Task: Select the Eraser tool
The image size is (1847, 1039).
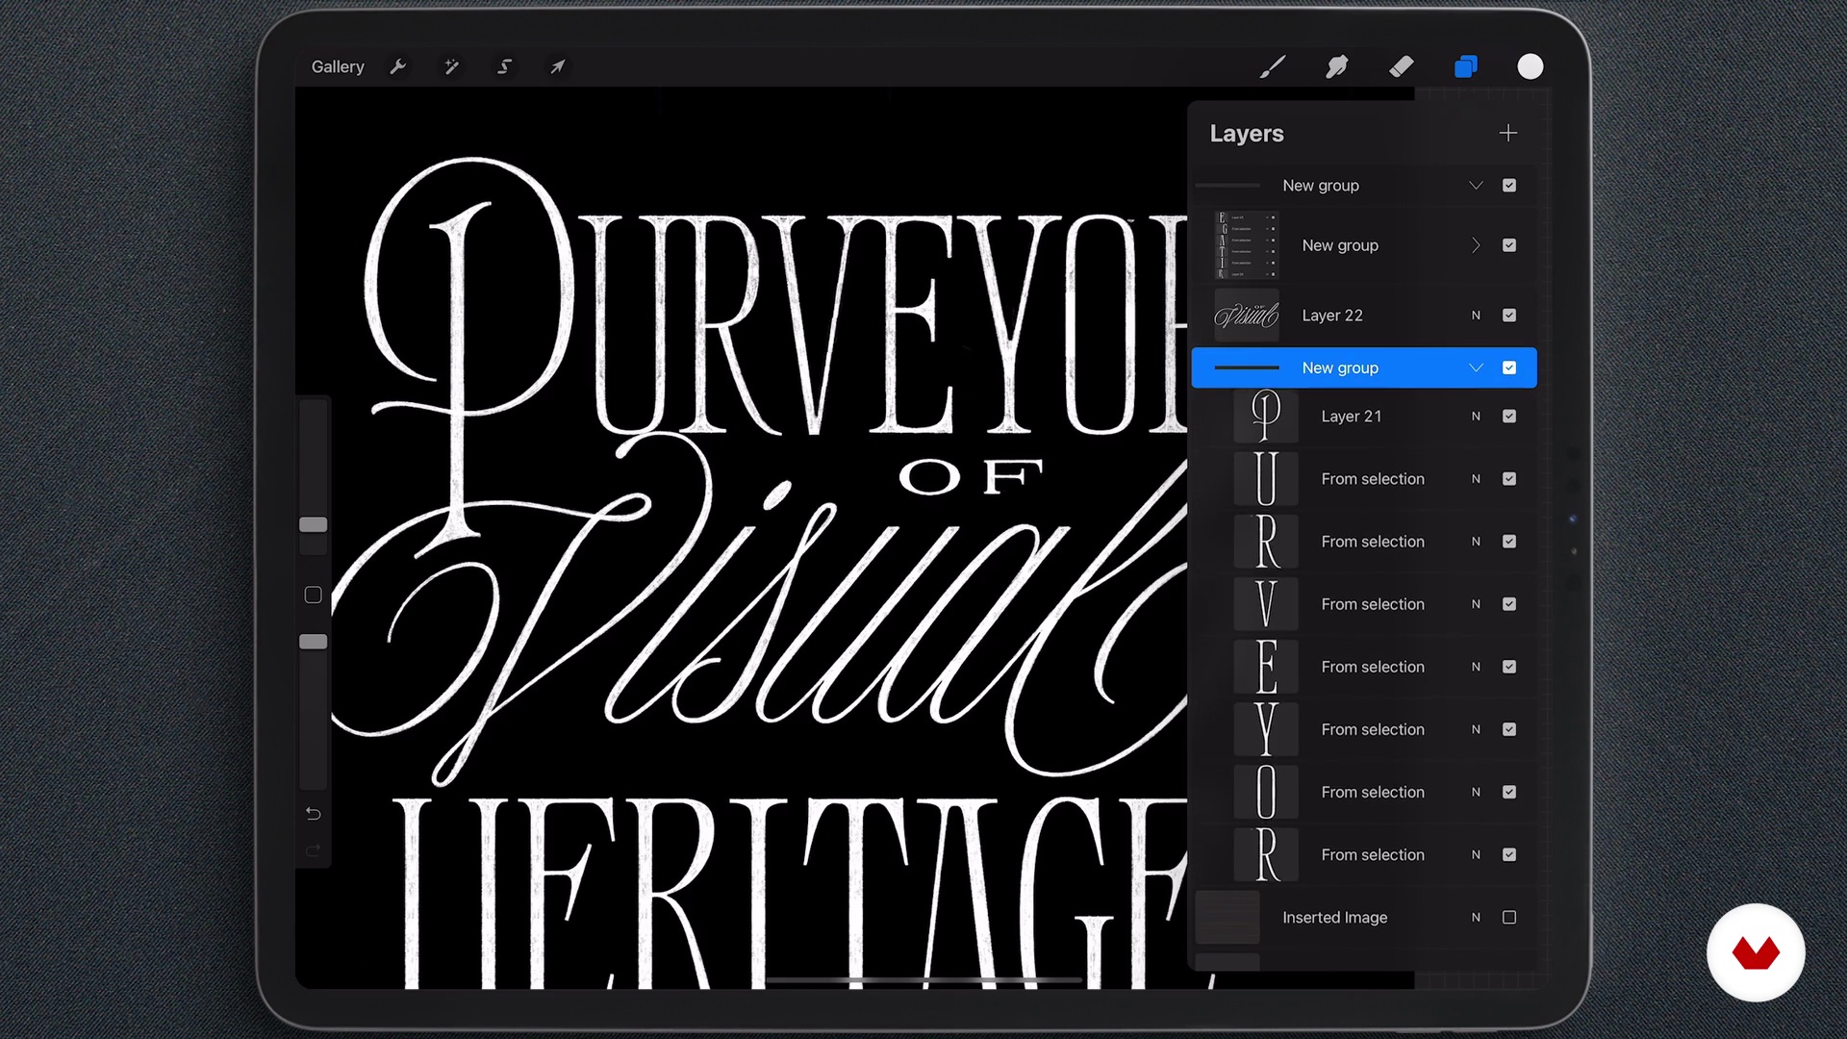Action: click(1402, 66)
